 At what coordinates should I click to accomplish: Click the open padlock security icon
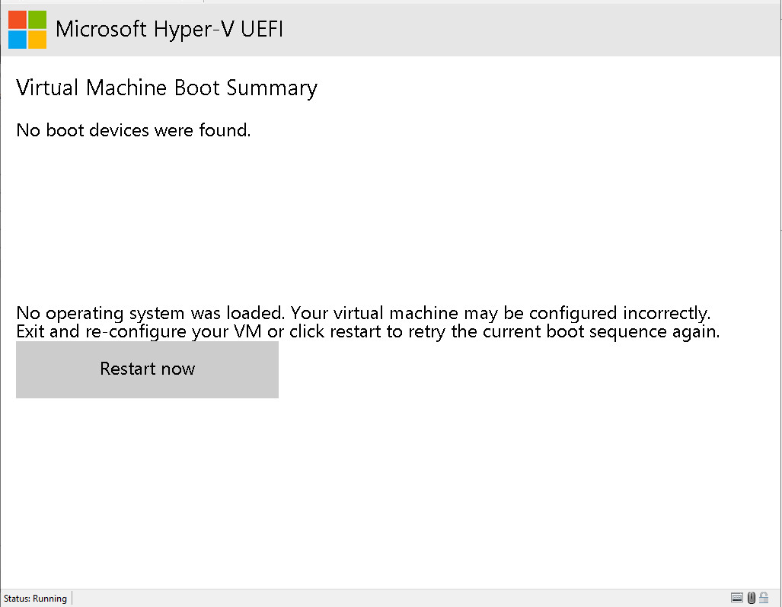764,598
